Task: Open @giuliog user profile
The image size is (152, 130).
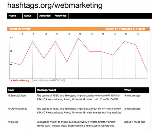Action: coord(13,122)
